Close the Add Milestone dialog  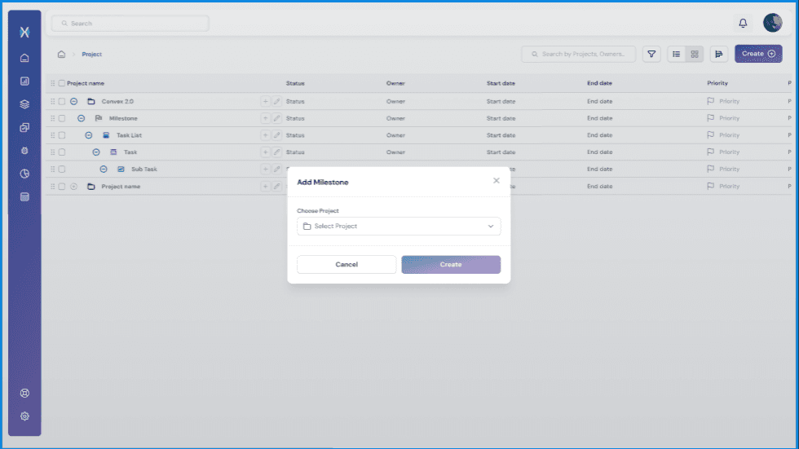[x=497, y=181]
